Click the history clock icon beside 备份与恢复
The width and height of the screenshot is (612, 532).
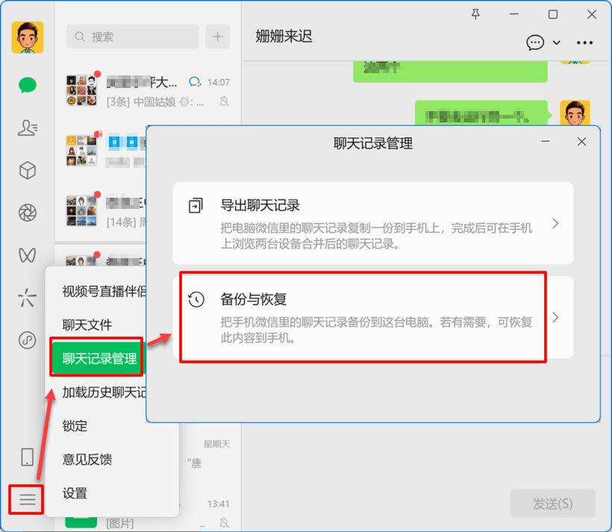[196, 300]
